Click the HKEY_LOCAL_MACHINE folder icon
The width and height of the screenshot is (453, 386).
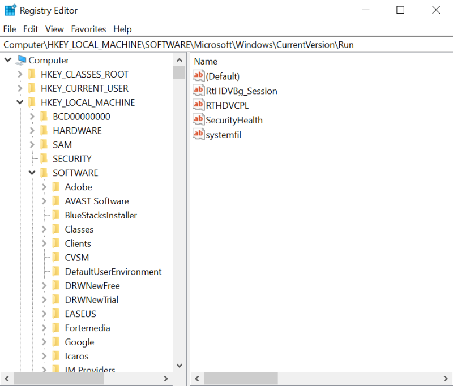coord(32,102)
